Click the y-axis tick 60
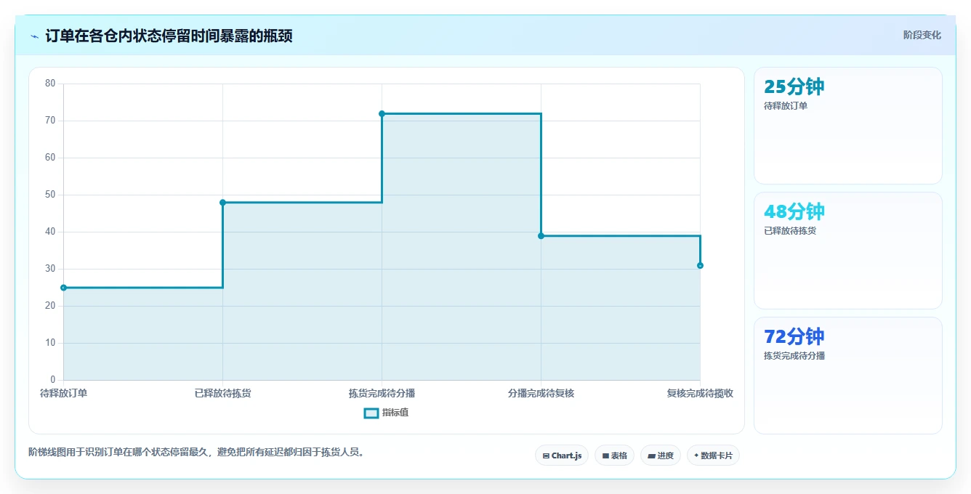 coord(50,158)
